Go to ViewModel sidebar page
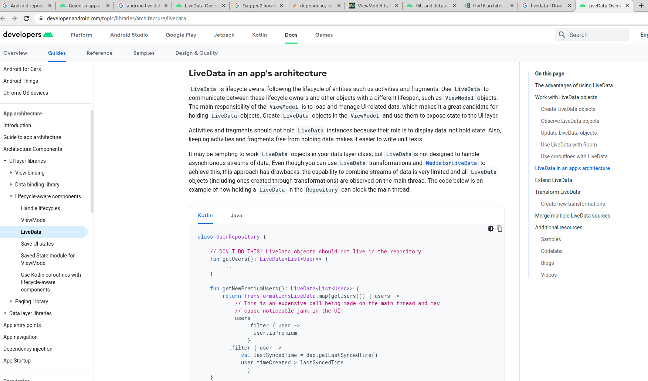The width and height of the screenshot is (648, 381). coord(34,220)
